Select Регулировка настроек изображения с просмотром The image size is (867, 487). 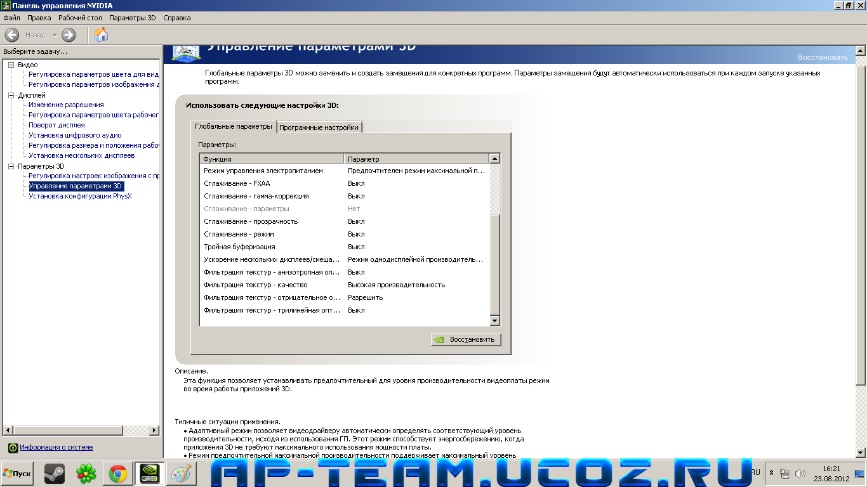(94, 176)
